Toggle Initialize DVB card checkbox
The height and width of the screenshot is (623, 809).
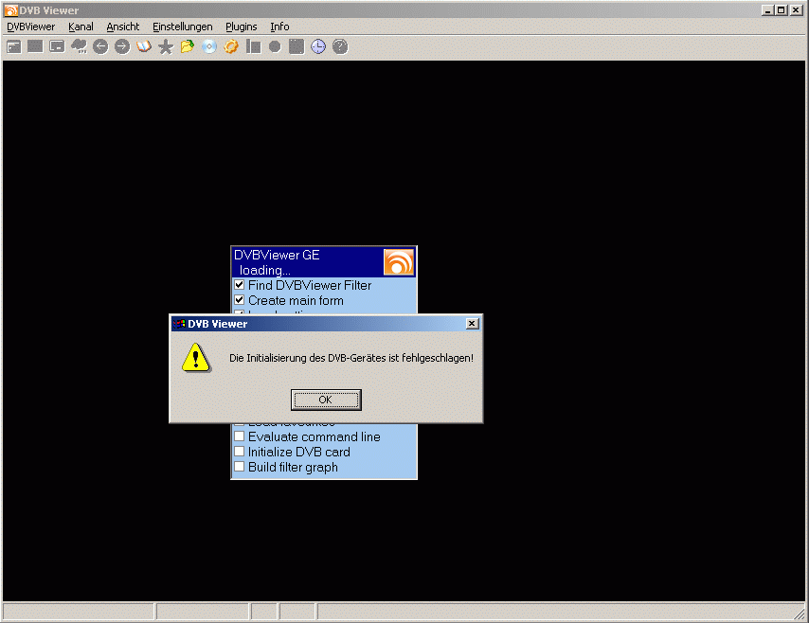tap(240, 452)
